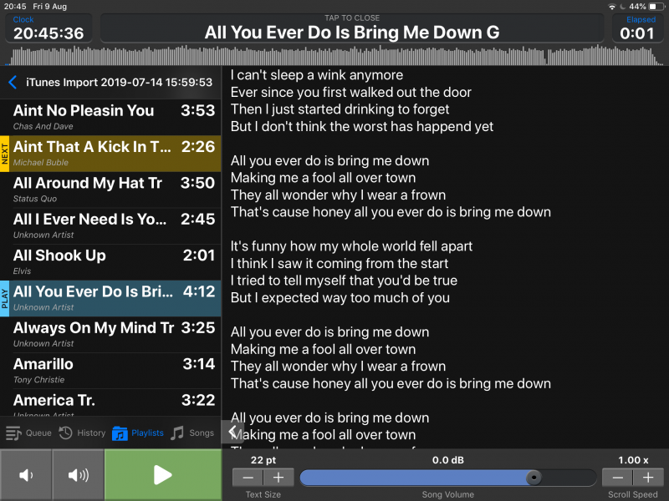Start playback with the green play button
Image resolution: width=669 pixels, height=501 pixels.
(162, 474)
